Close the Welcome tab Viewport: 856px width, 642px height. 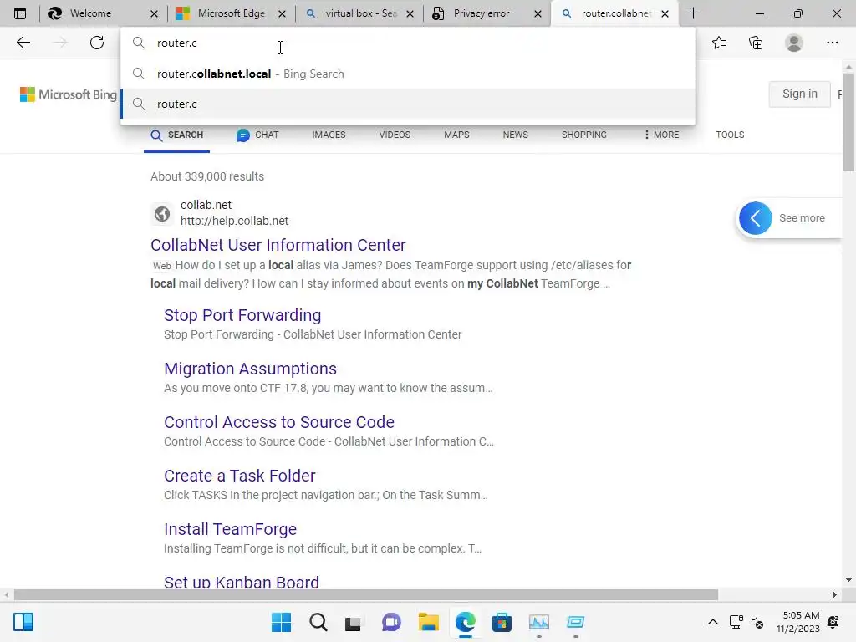(154, 13)
